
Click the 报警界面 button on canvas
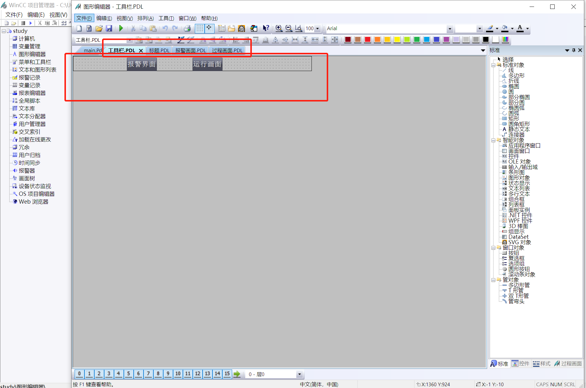pyautogui.click(x=142, y=64)
